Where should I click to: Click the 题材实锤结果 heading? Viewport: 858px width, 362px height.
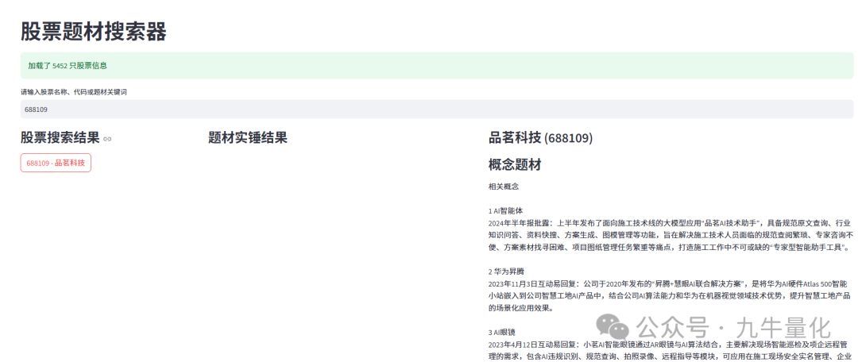(248, 138)
